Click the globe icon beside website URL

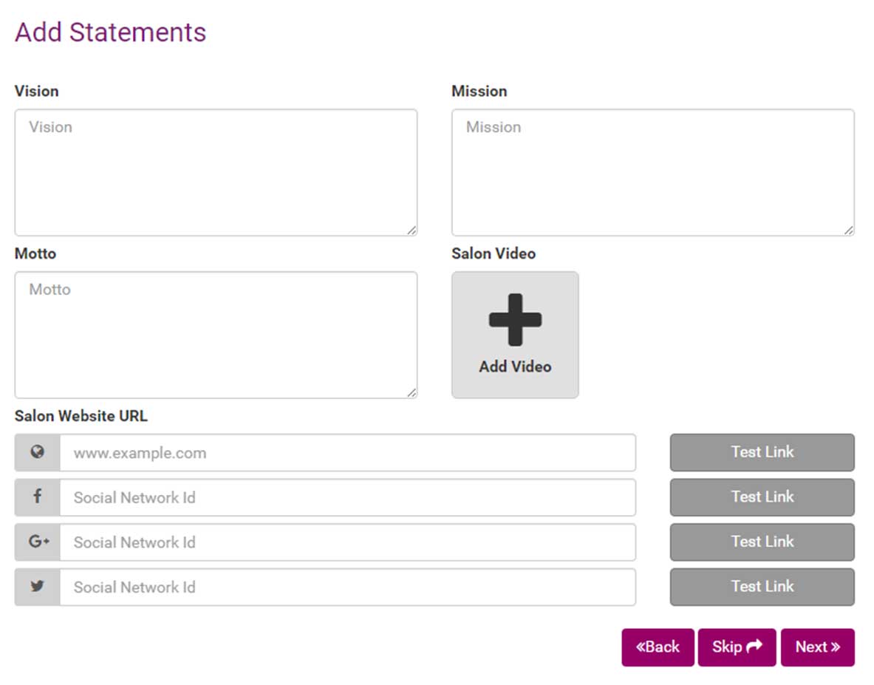point(37,452)
